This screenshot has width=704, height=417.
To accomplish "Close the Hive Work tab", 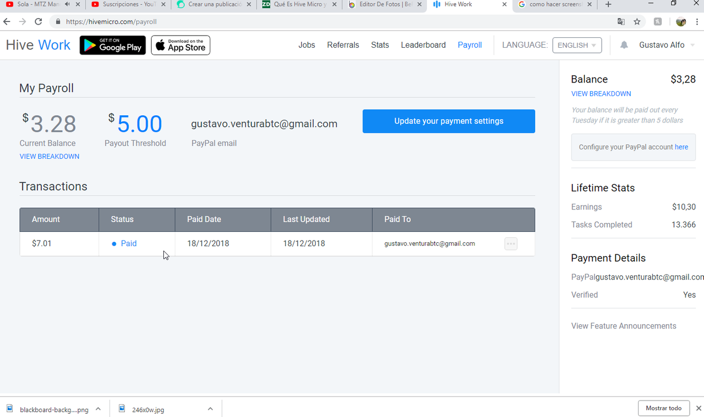I will click(x=504, y=4).
